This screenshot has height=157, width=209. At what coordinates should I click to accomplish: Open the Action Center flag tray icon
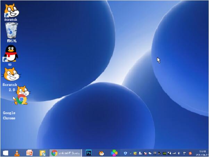(x=185, y=154)
